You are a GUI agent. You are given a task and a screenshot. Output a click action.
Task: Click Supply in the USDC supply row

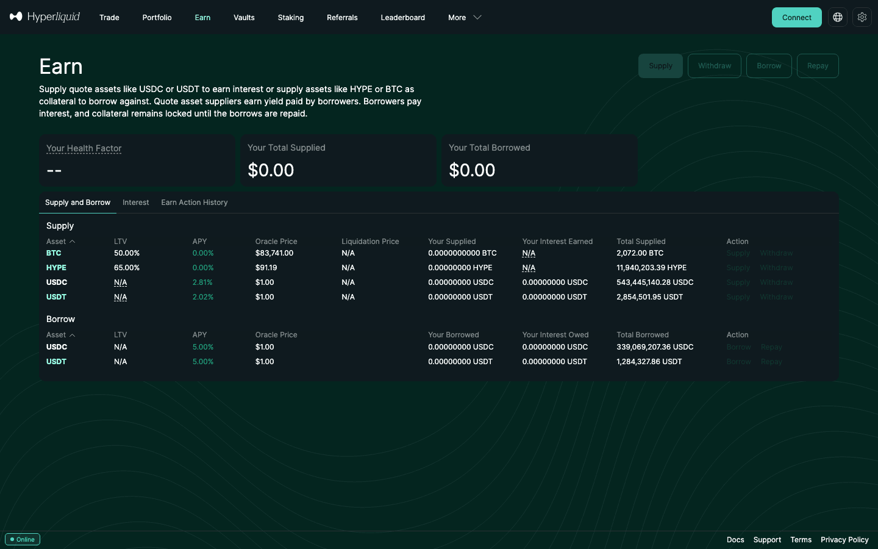point(738,282)
